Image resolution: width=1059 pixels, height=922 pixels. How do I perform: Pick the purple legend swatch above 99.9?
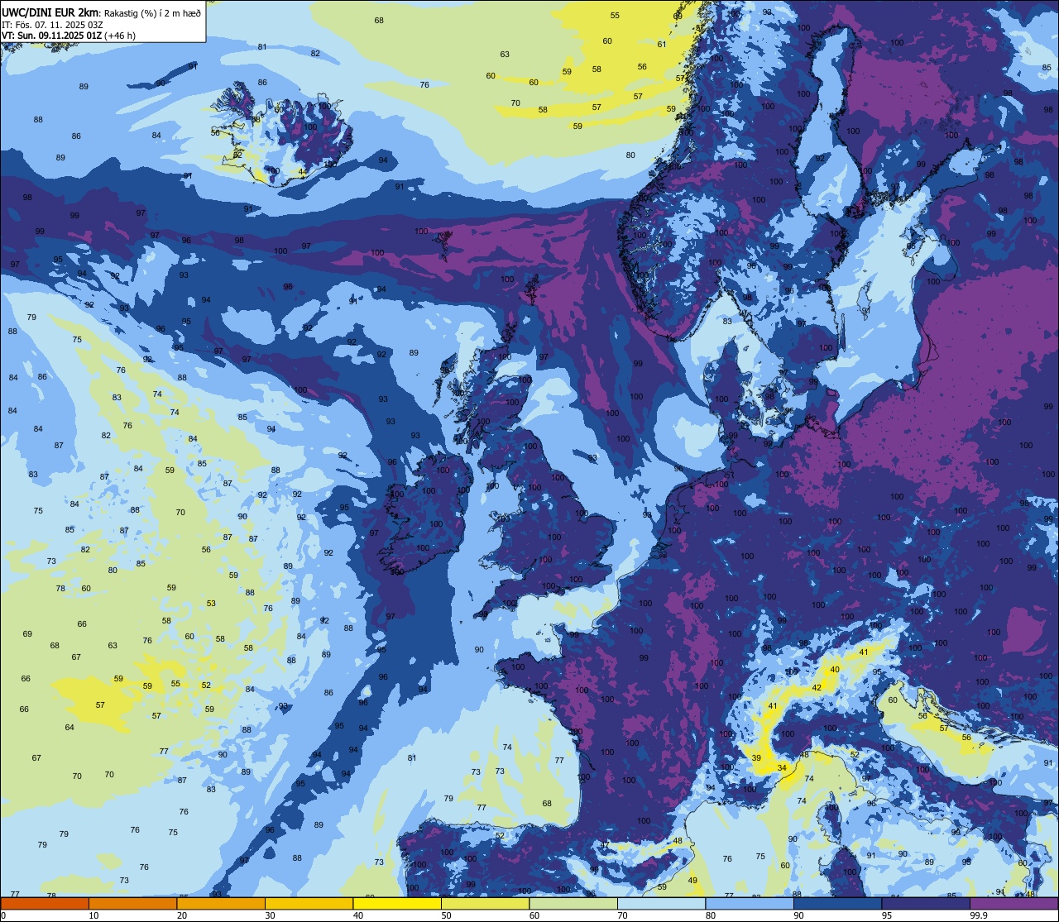click(1013, 903)
